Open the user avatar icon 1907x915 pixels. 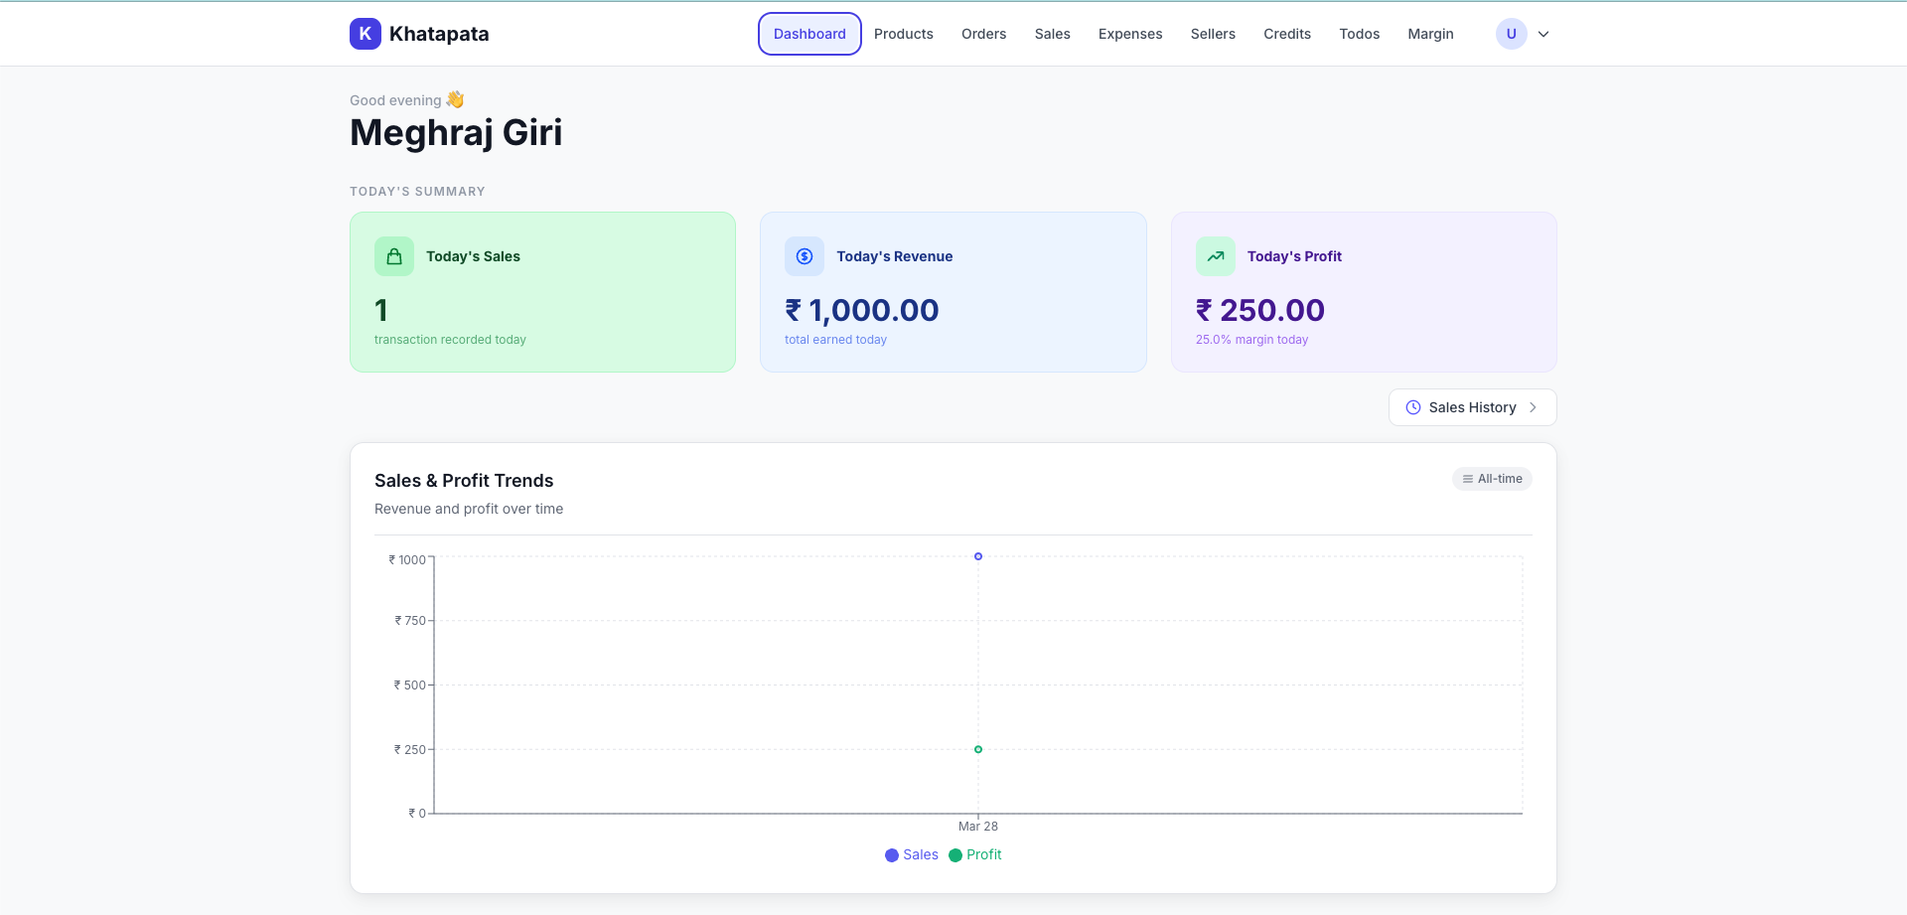1511,33
